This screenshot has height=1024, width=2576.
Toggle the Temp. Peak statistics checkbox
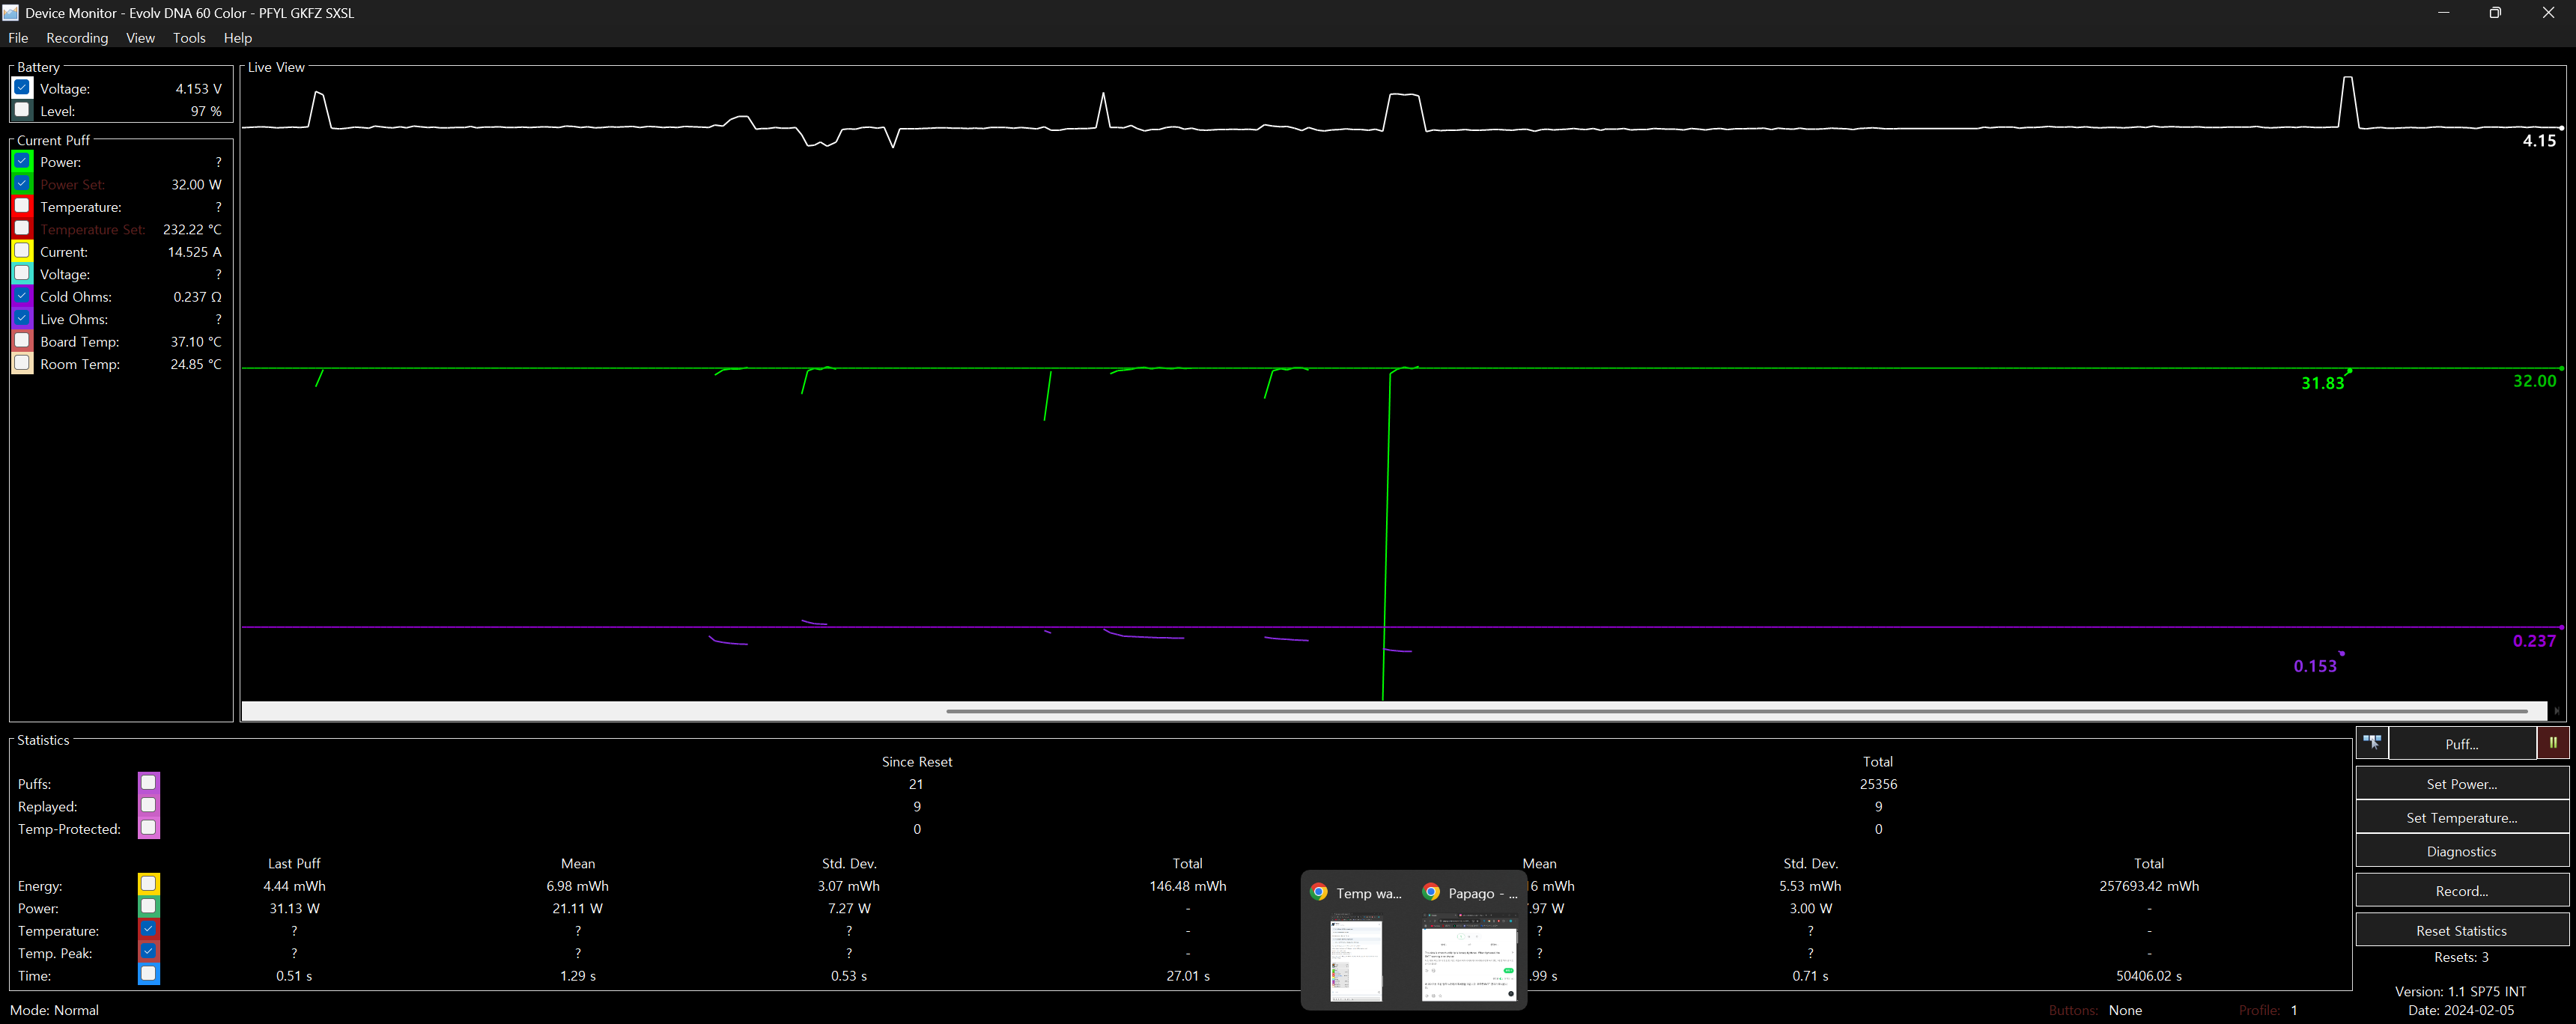[x=148, y=952]
